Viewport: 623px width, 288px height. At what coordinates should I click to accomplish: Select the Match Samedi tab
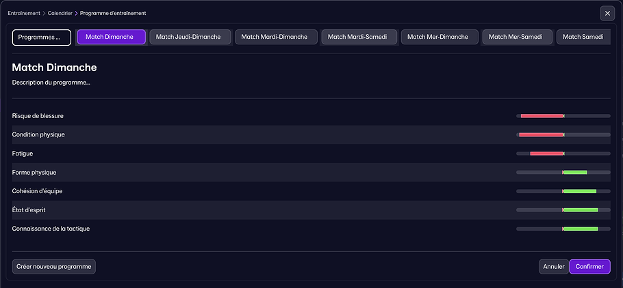click(583, 37)
